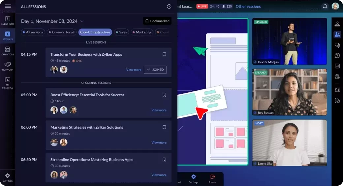Viewport: 343px width, 186px height.
Task: Open the Network handshake icon
Action: pos(8,66)
